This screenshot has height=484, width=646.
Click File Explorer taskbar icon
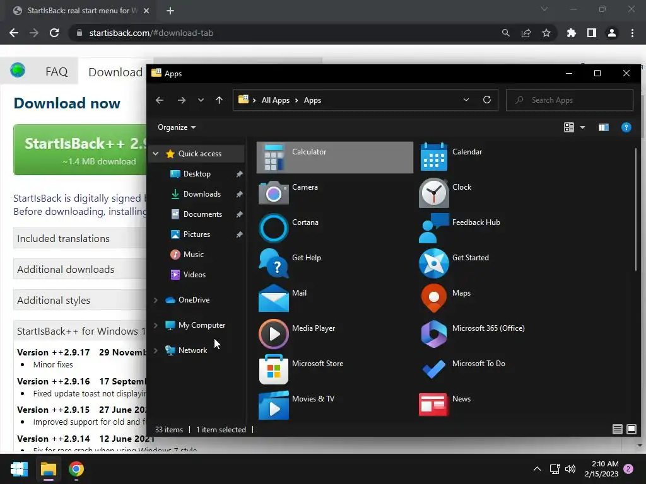pos(49,469)
